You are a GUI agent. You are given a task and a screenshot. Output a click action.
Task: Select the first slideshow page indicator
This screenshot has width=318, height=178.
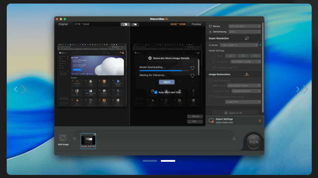pos(150,161)
